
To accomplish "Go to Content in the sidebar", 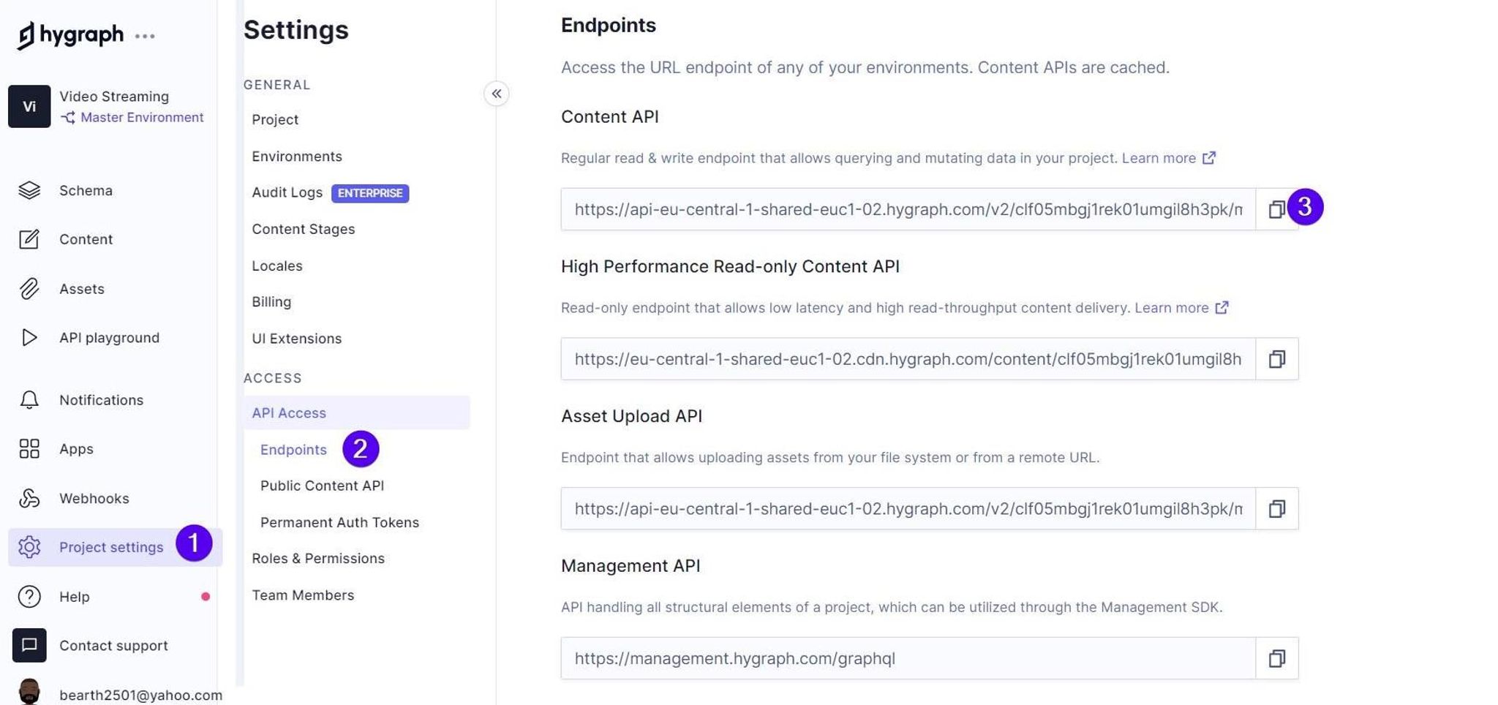I will 86,239.
